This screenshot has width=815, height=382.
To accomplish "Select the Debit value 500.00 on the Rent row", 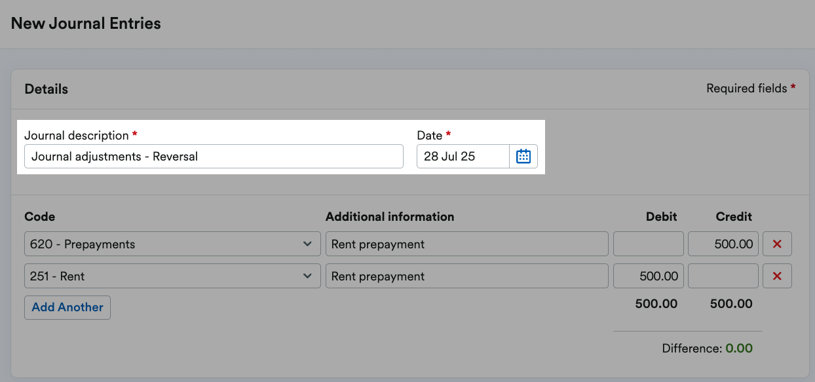I will pyautogui.click(x=648, y=276).
